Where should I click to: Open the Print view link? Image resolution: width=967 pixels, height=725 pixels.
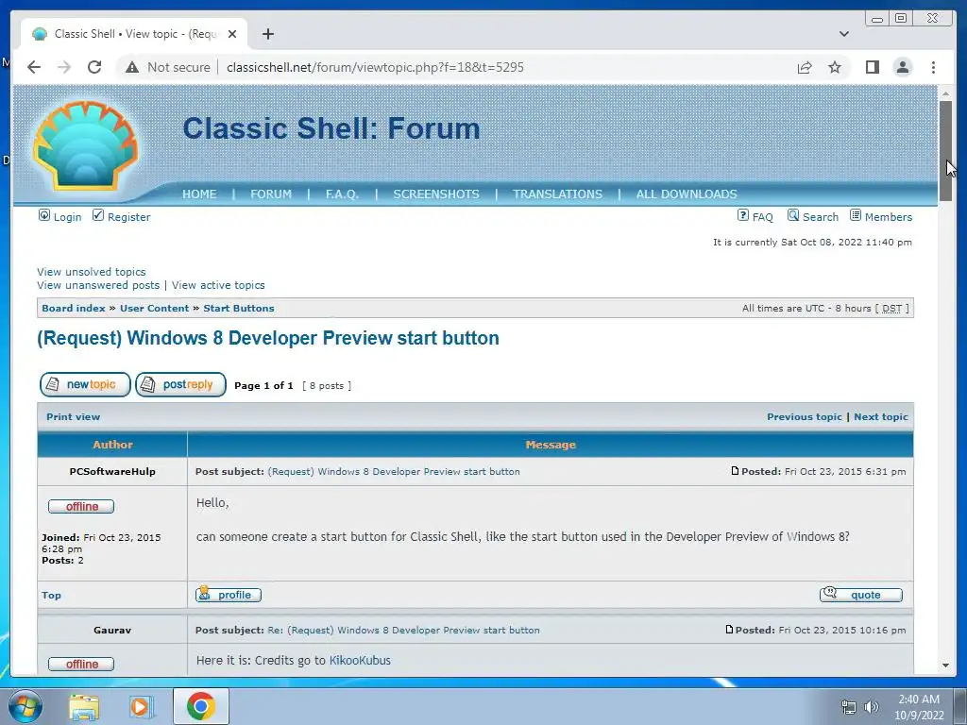tap(73, 416)
